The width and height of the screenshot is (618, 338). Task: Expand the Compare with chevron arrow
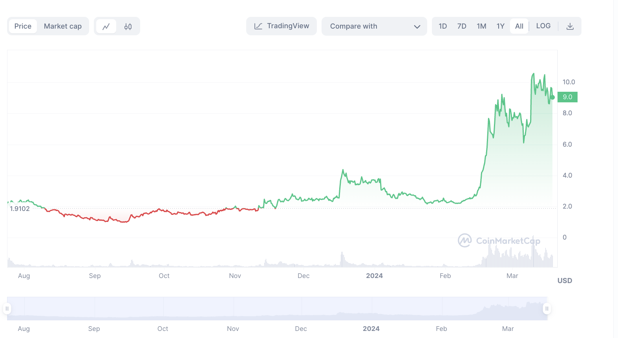417,27
